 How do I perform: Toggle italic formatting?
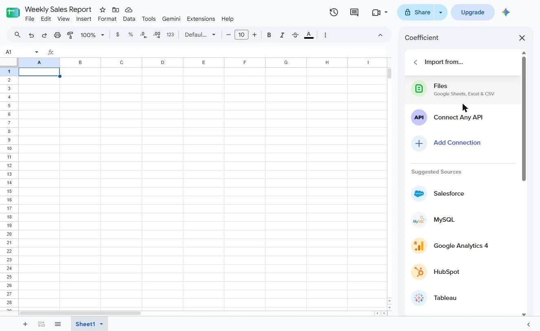coord(282,35)
